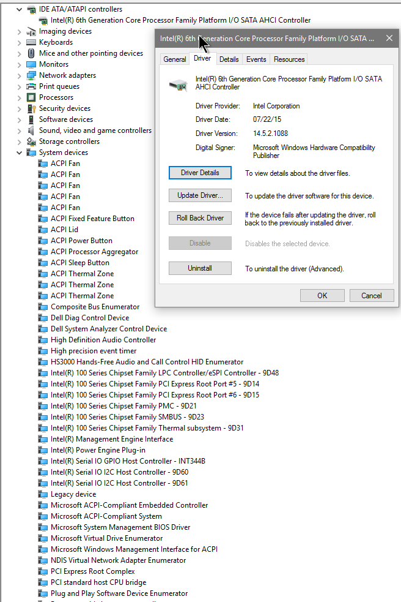Click the Processors chip icon
This screenshot has width=401, height=602.
[x=31, y=97]
